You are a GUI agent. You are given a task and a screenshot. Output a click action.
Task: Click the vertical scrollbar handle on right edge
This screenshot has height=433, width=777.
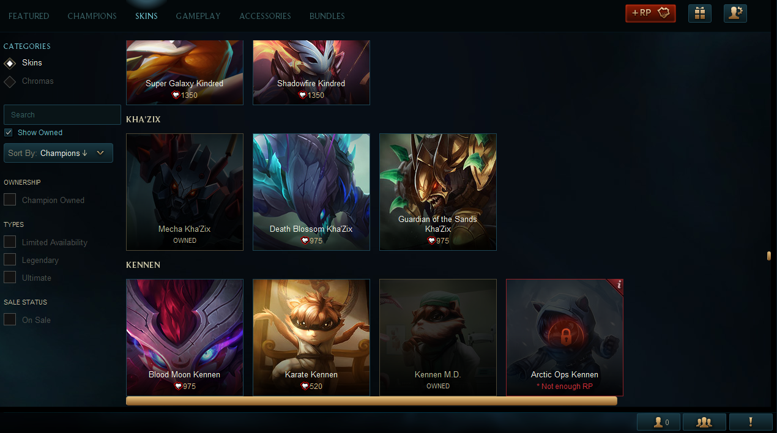pos(769,256)
